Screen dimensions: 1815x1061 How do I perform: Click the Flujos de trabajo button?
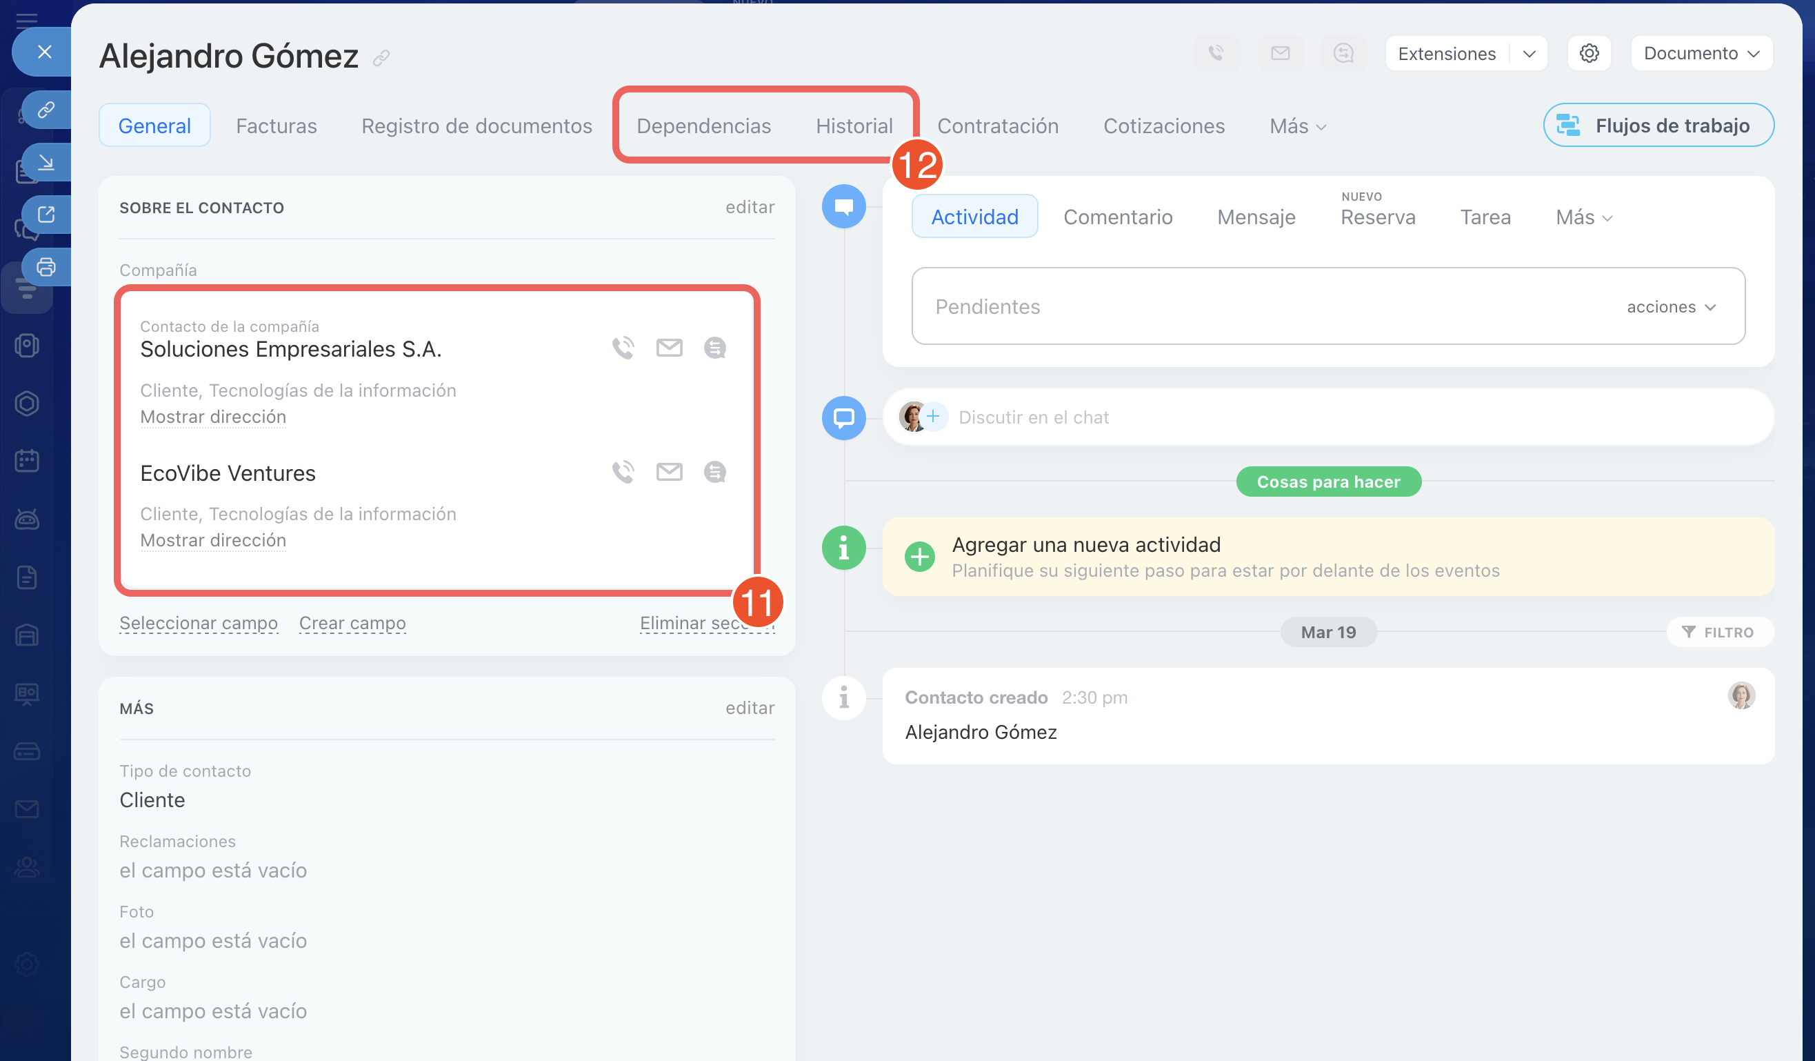click(1658, 126)
